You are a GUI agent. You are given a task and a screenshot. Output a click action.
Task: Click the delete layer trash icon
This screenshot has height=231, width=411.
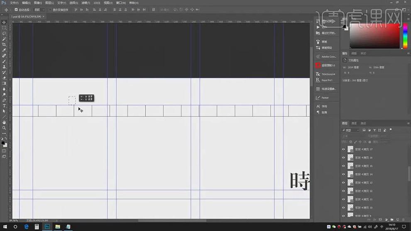(x=403, y=219)
